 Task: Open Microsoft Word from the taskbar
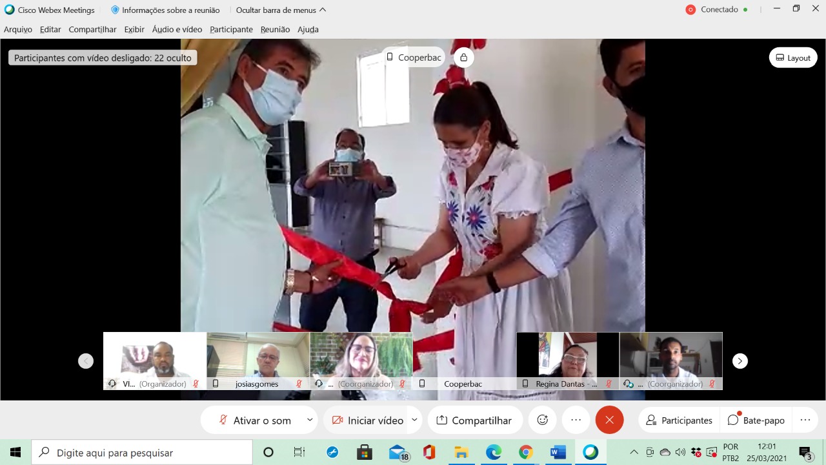click(x=558, y=452)
